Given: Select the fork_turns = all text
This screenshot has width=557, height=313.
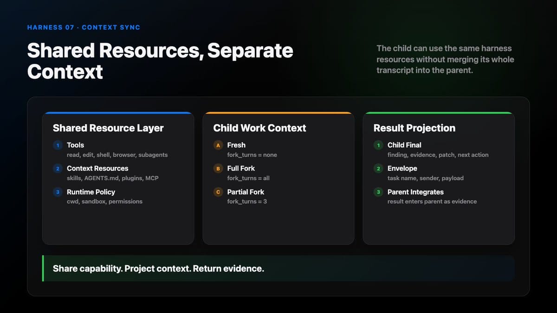Looking at the screenshot, I should pyautogui.click(x=248, y=178).
